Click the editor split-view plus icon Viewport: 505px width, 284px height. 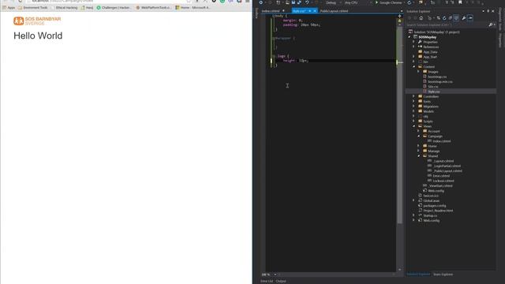400,16
